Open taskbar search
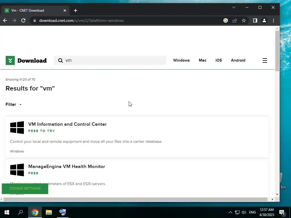Screen dimensions: 291x218 point(20,212)
